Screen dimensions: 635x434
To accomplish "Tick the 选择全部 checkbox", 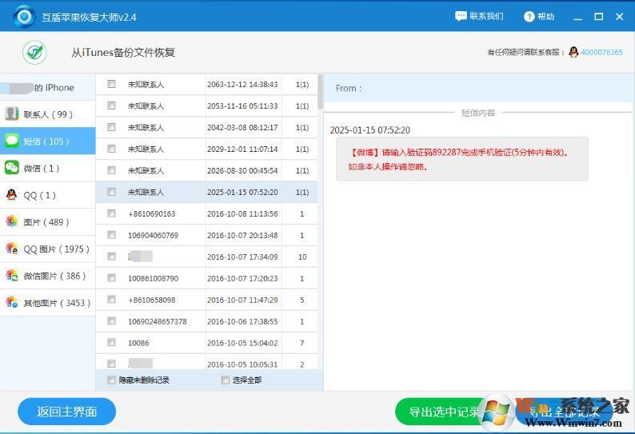I will [226, 380].
